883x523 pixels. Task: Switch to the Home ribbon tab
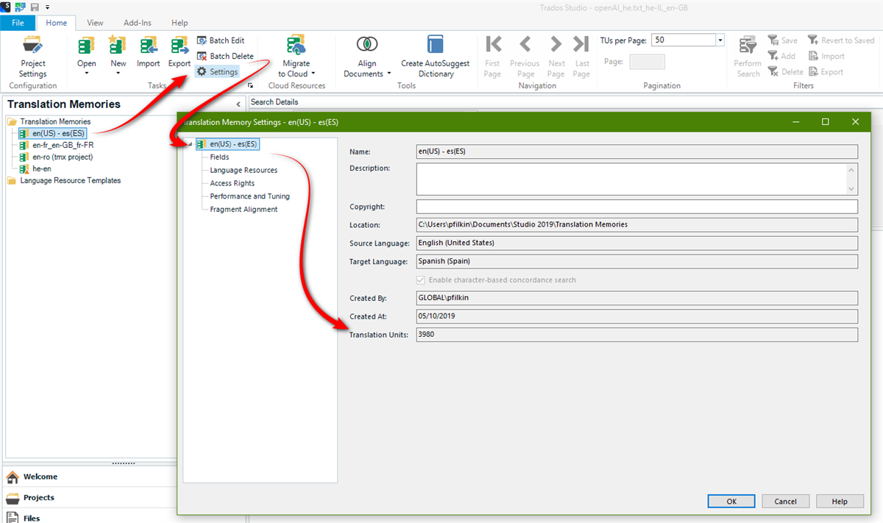57,23
